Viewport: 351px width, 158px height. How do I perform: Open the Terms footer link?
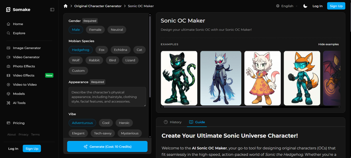35,135
